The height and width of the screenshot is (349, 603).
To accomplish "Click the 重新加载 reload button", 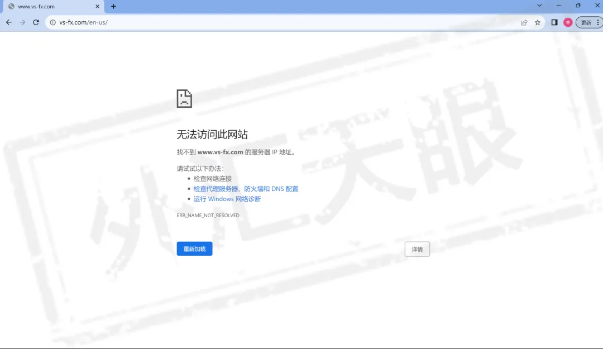I will (x=195, y=249).
